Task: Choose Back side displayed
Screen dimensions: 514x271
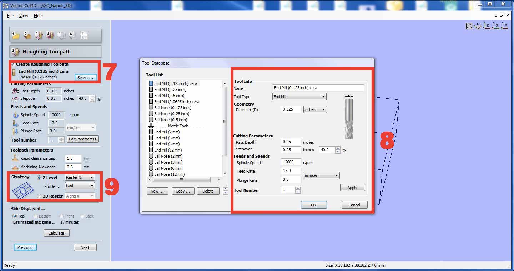Action: click(82, 216)
